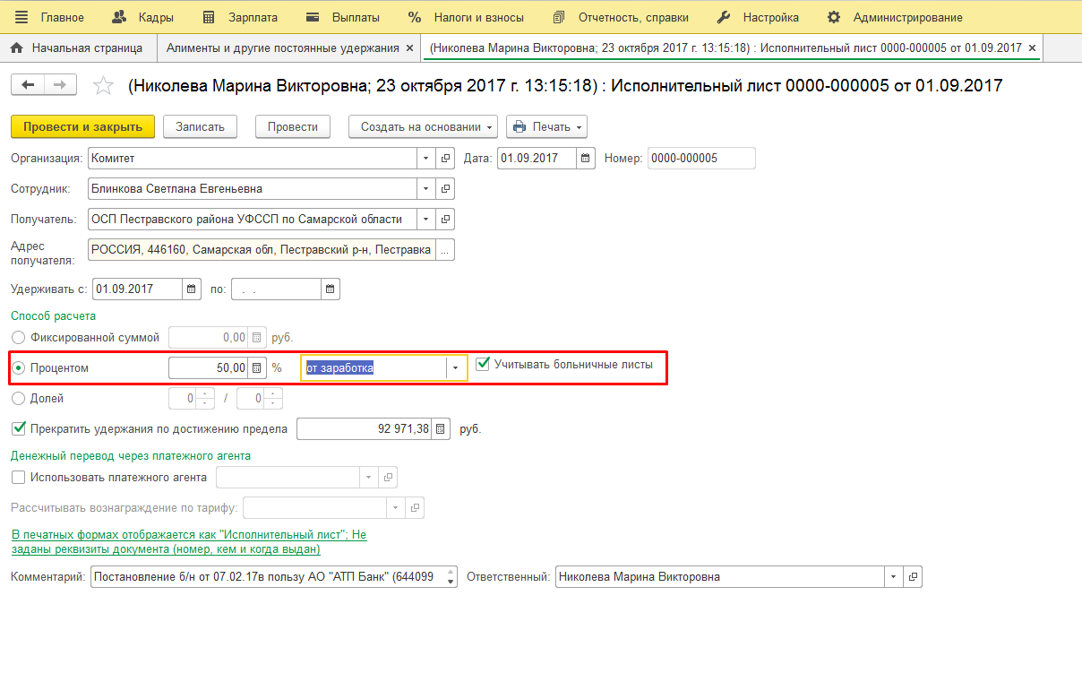Open calendar picker for document date
Screen dimensions: 1082x682
(x=585, y=159)
